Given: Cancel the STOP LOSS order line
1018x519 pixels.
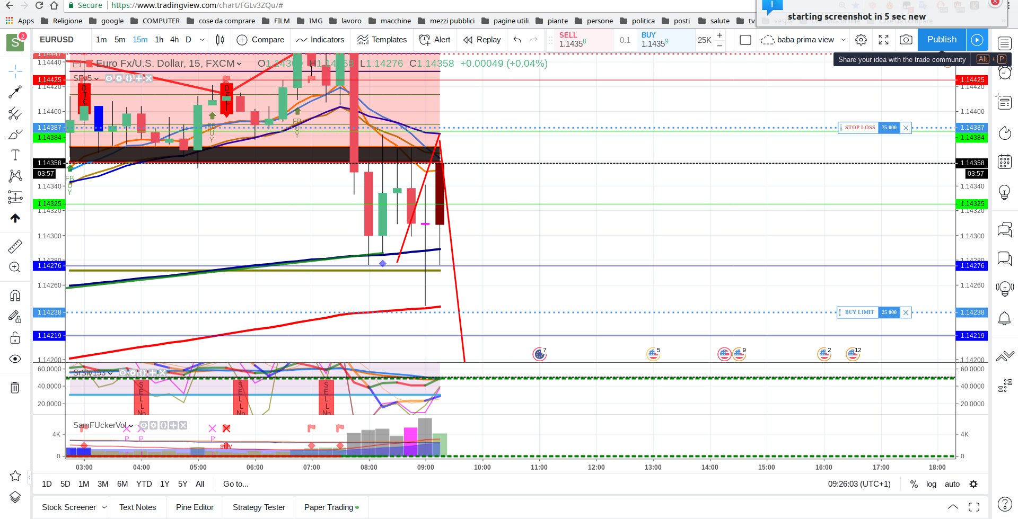Looking at the screenshot, I should point(906,128).
